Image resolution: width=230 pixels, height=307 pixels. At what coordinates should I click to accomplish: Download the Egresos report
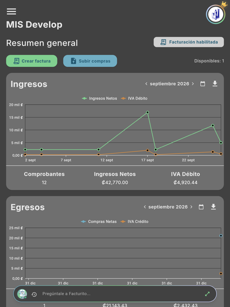coord(213,207)
